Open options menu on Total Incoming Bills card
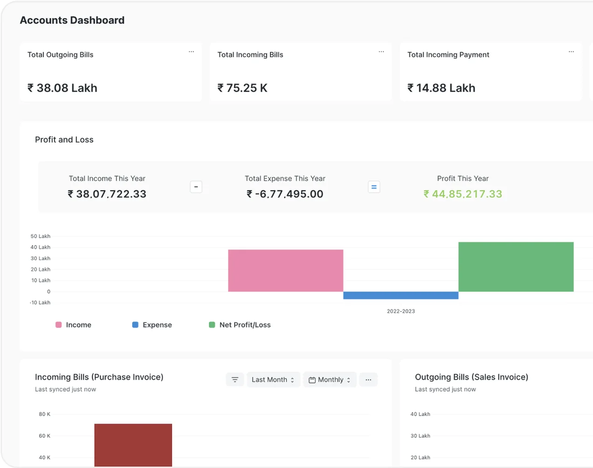 [381, 52]
